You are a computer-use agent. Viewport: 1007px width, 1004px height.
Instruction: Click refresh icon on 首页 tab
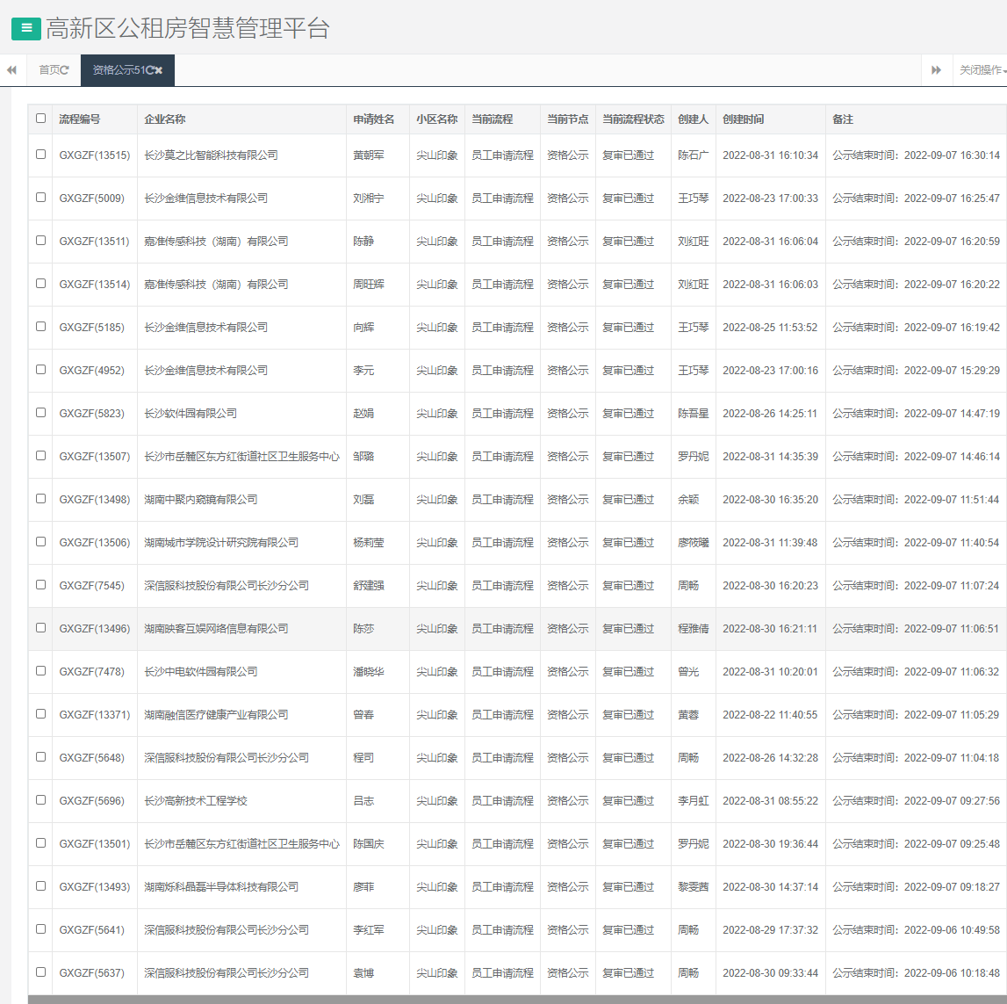[65, 70]
